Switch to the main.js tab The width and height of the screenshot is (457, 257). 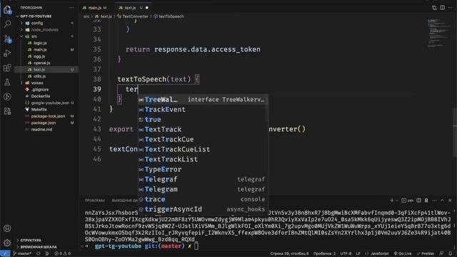pyautogui.click(x=94, y=8)
